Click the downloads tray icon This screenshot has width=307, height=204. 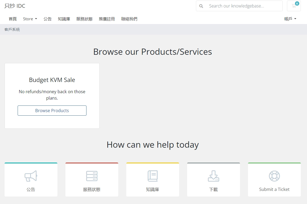click(x=214, y=176)
